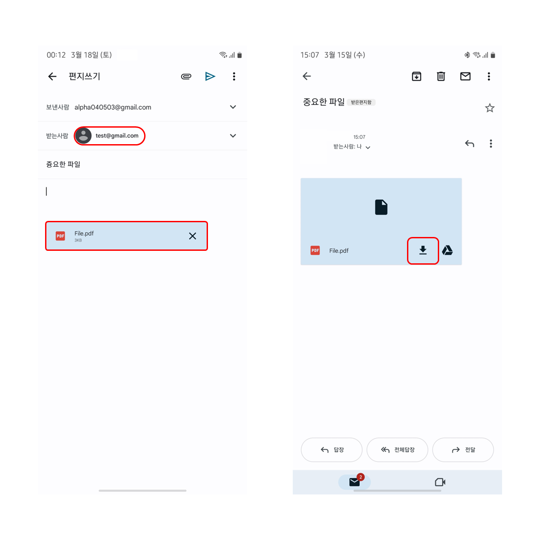Screen dimensions: 540x540
Task: Remove the File.pdf attachment with X
Action: pyautogui.click(x=192, y=236)
